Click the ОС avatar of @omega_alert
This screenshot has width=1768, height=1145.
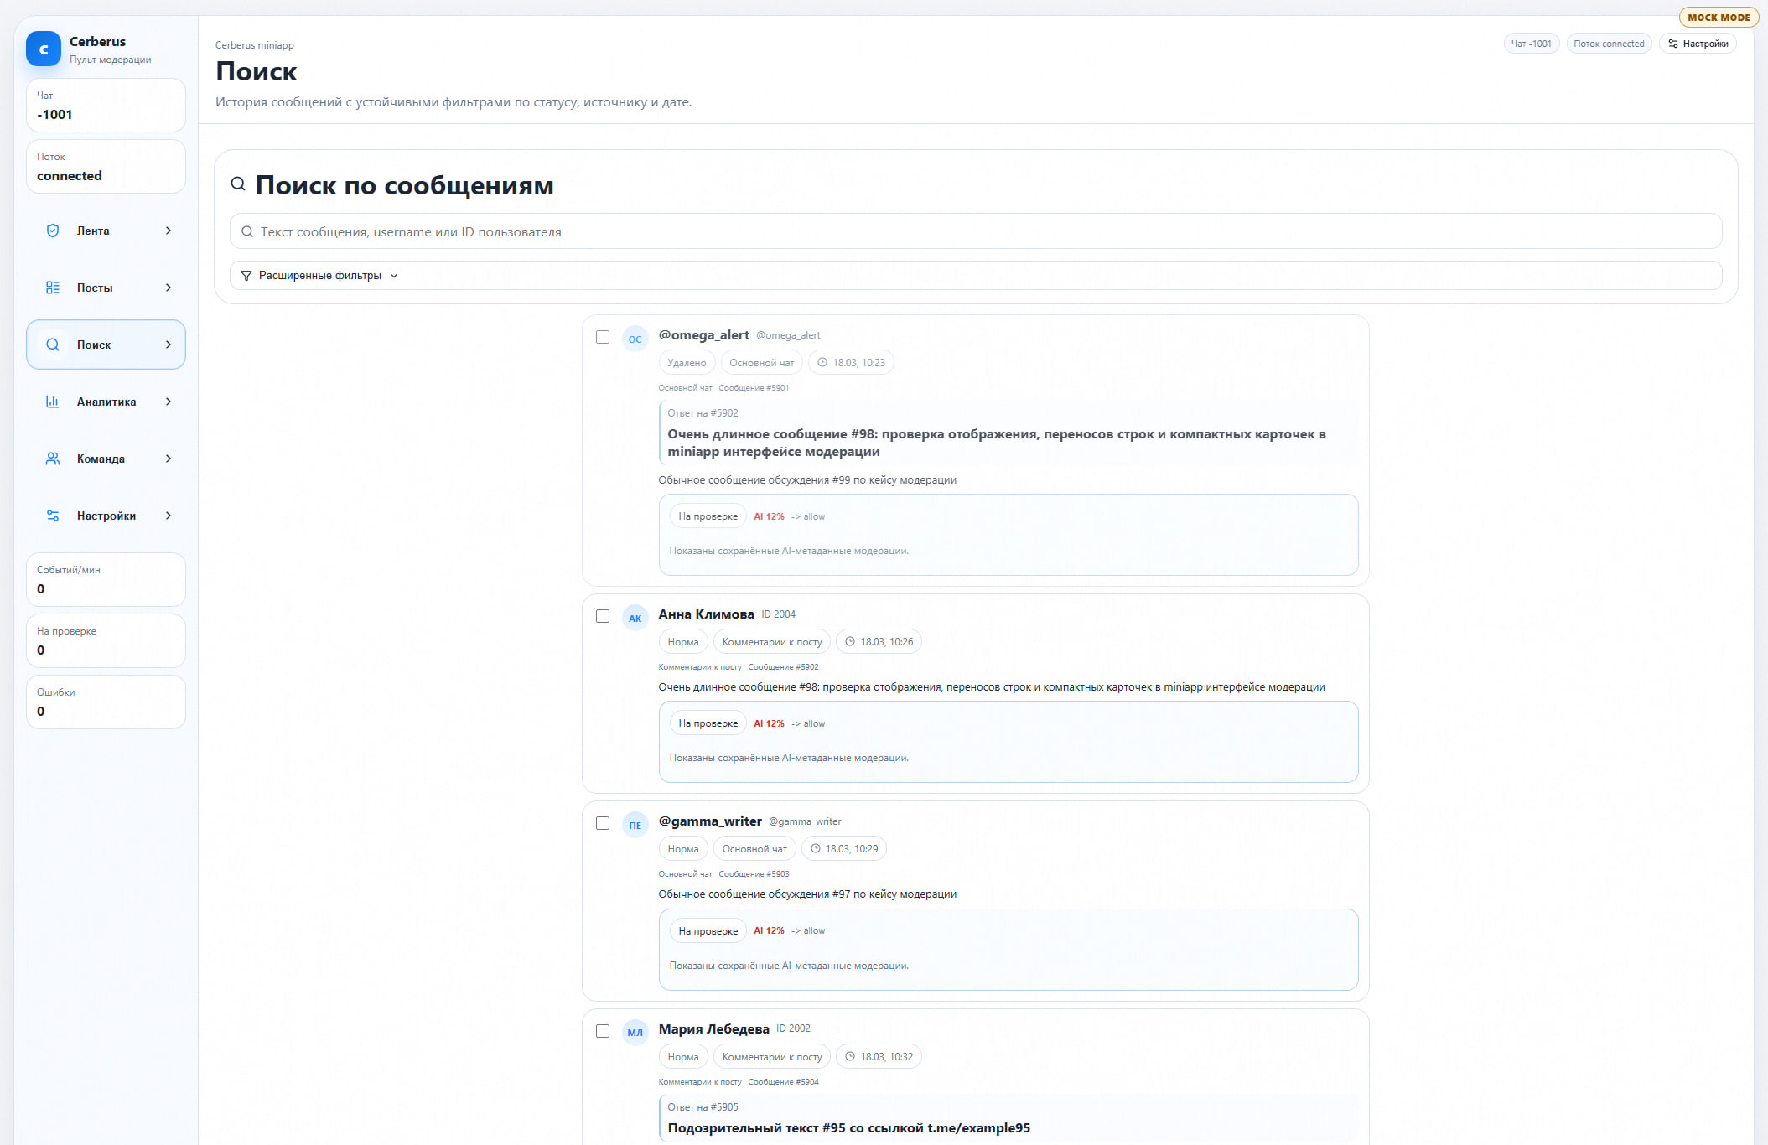(635, 339)
